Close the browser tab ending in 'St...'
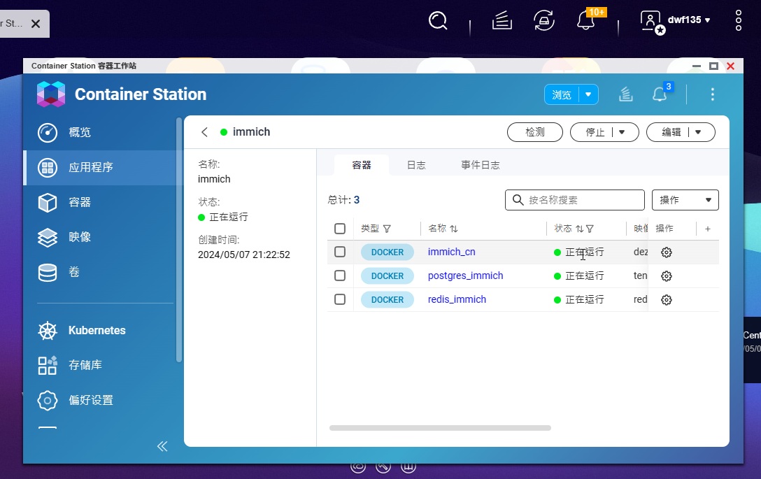Image resolution: width=761 pixels, height=479 pixels. (36, 24)
